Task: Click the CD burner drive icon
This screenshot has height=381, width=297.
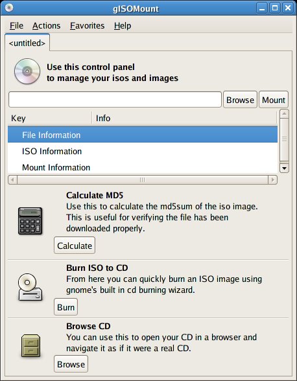Action: 30,287
